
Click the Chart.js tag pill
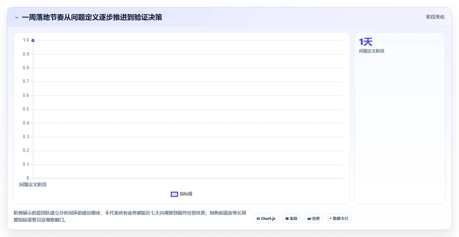pos(266,218)
